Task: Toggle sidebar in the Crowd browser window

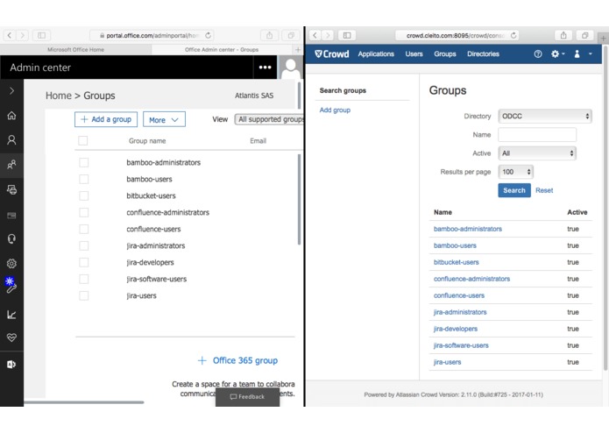Action: click(x=347, y=35)
